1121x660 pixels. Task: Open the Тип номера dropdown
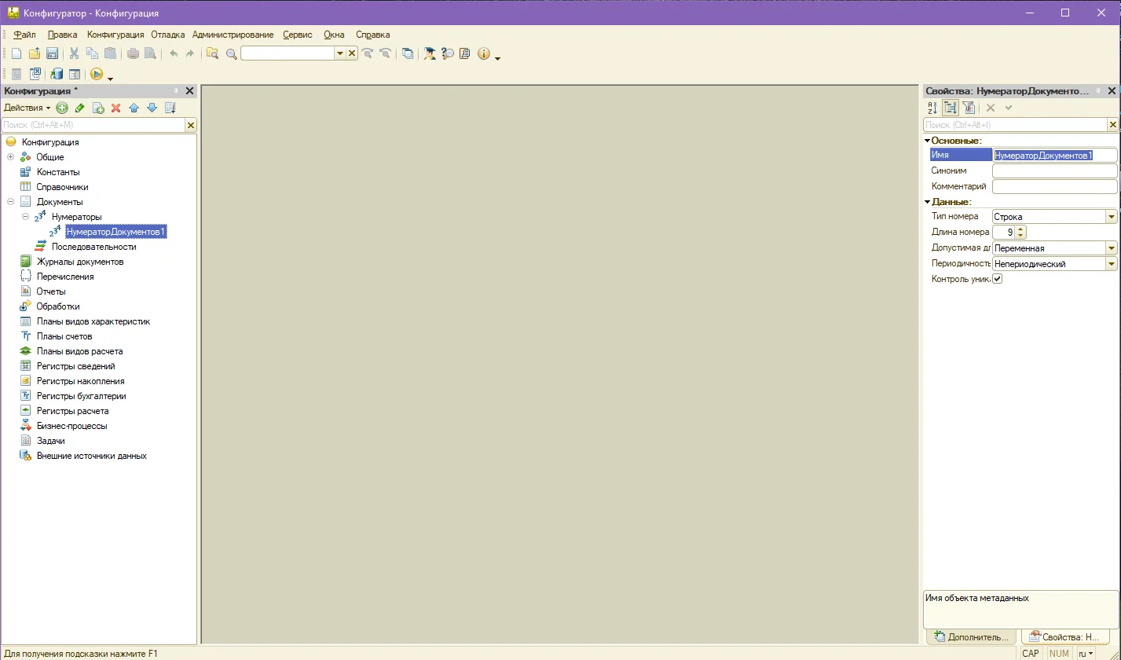1111,216
